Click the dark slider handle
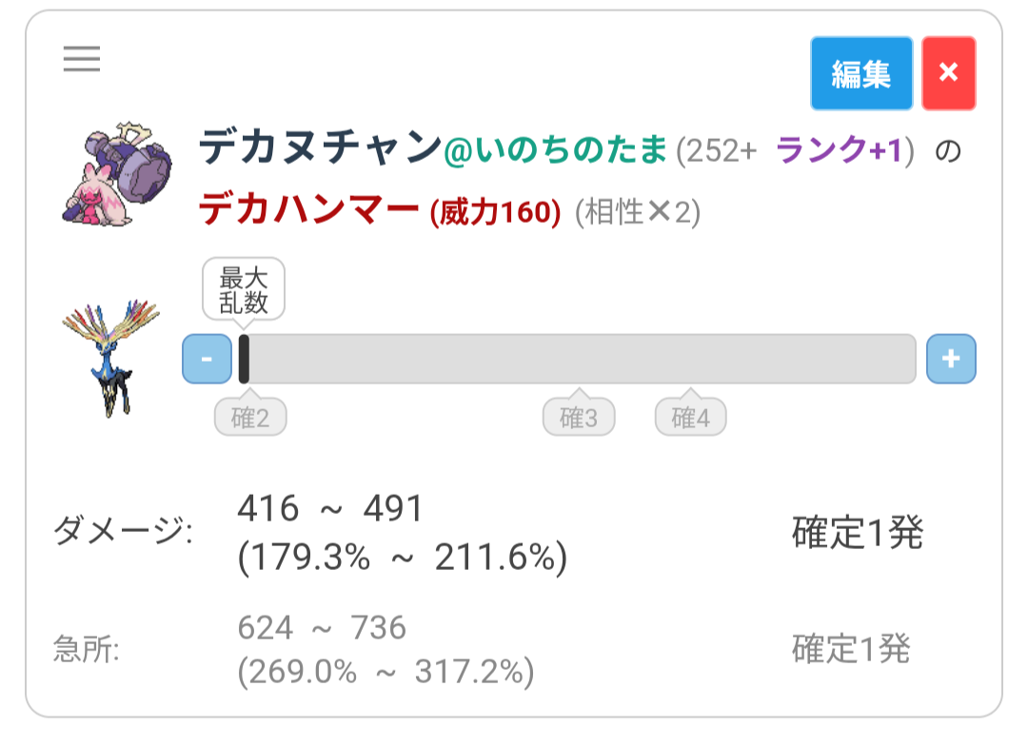This screenshot has width=1028, height=745. pos(244,359)
